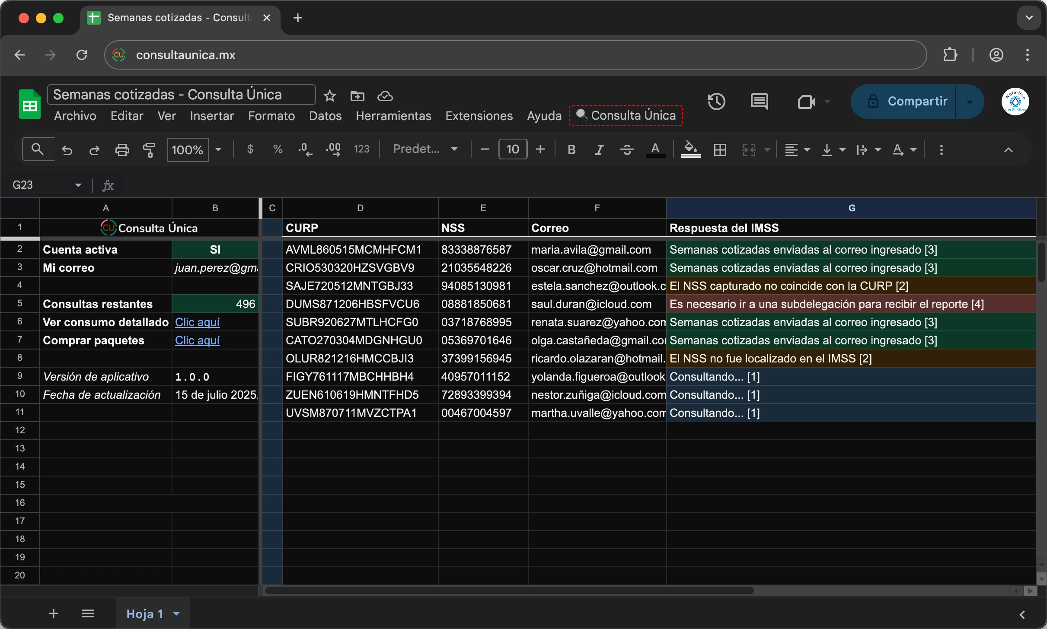Open Clic aquí link for Ver consumo detallado
This screenshot has height=629, width=1047.
[198, 322]
